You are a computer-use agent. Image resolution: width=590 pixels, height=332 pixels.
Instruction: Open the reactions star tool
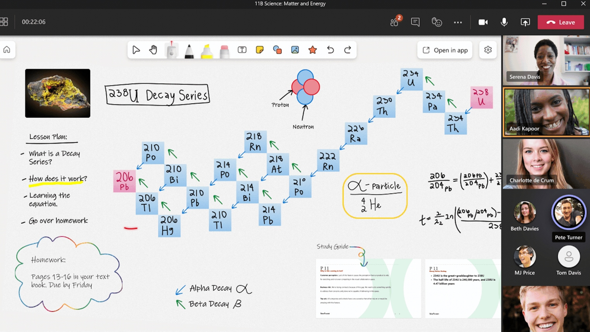click(x=312, y=50)
